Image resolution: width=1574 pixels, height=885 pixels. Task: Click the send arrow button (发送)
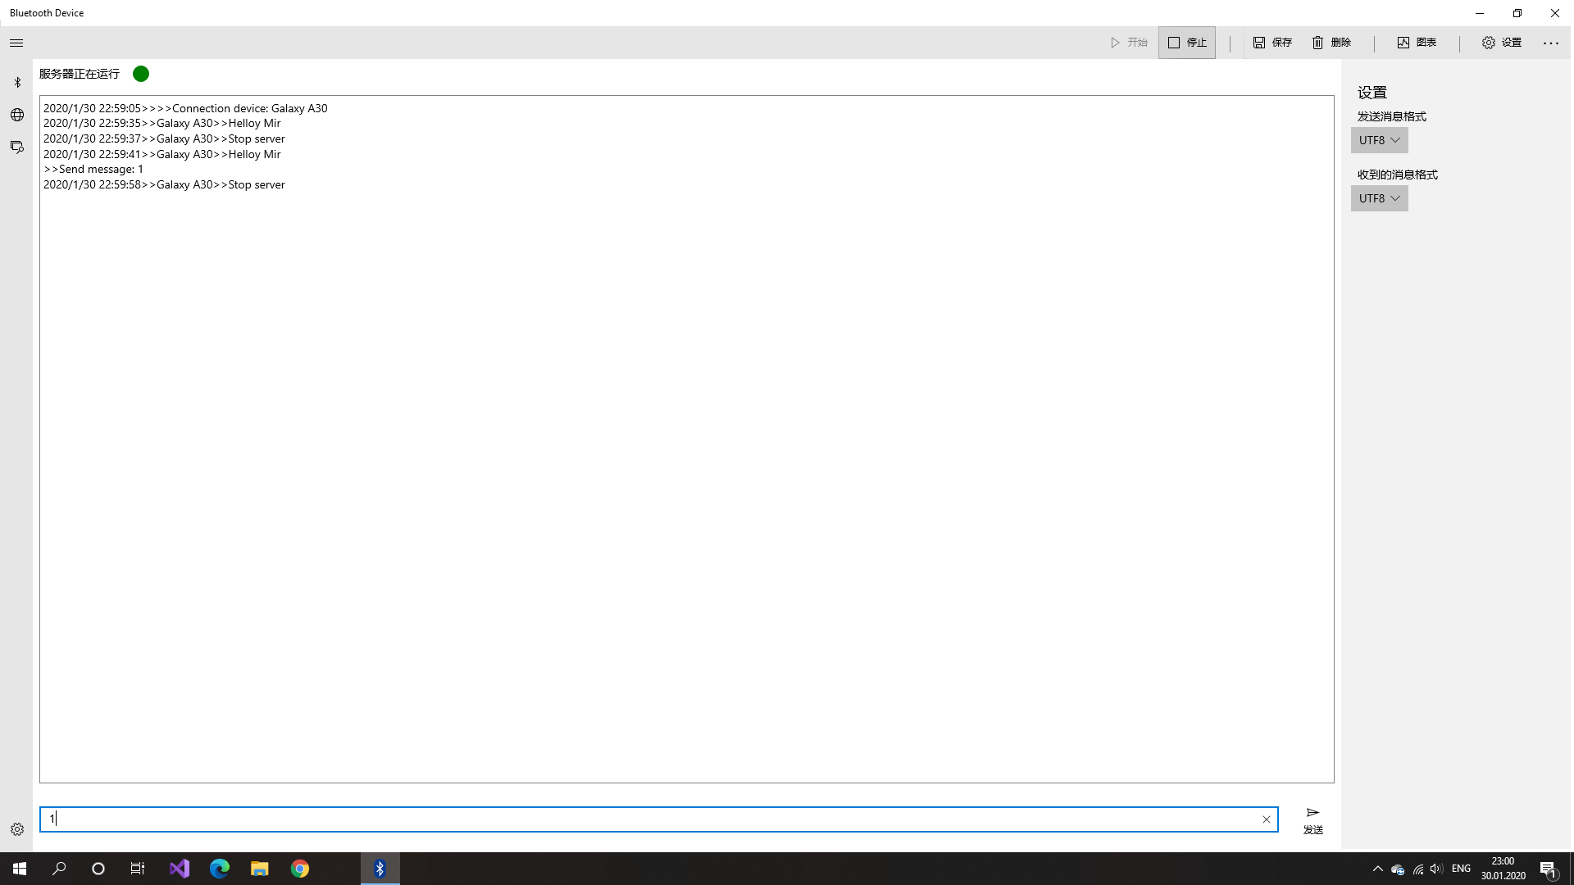pyautogui.click(x=1312, y=819)
